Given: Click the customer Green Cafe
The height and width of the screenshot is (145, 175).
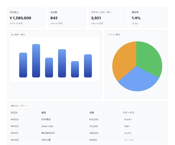Looking at the screenshot, I should click(47, 126).
